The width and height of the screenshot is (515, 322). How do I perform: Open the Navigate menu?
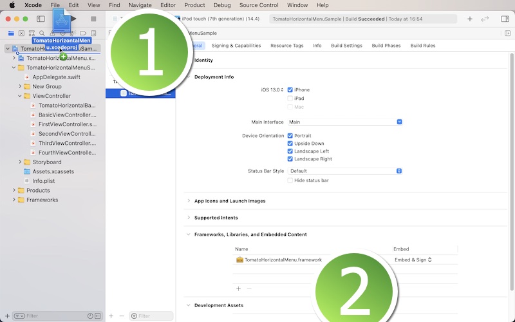140,5
